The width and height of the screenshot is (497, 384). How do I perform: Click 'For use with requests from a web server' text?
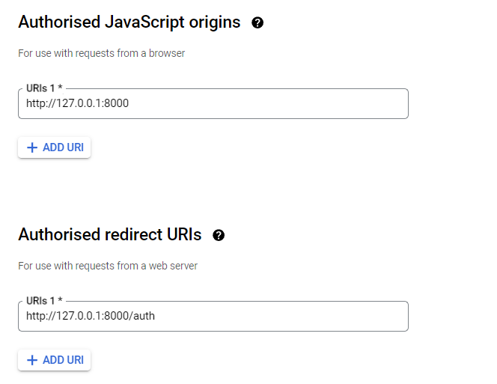[x=108, y=266]
